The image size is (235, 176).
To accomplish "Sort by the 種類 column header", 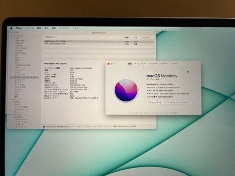I will 127,38.
